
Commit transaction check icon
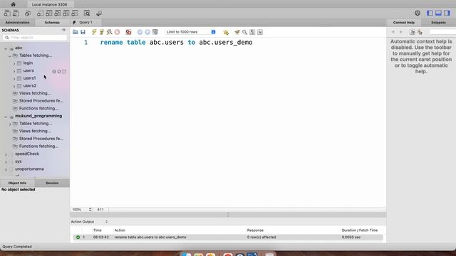click(x=140, y=32)
